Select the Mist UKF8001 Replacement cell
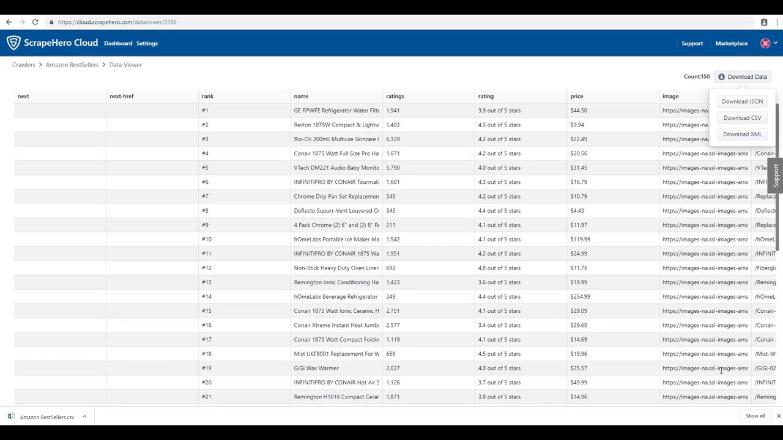The height and width of the screenshot is (440, 783). click(x=336, y=354)
